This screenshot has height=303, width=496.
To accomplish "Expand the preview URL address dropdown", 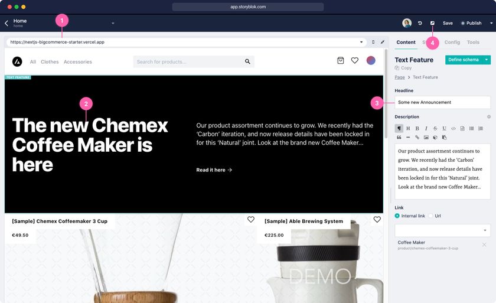I will (361, 42).
